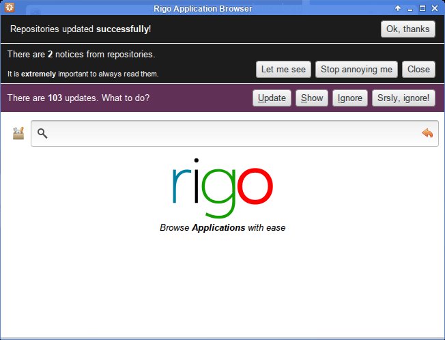
Task: Click the 'Browse Applications with ease' tagline
Action: 222,227
